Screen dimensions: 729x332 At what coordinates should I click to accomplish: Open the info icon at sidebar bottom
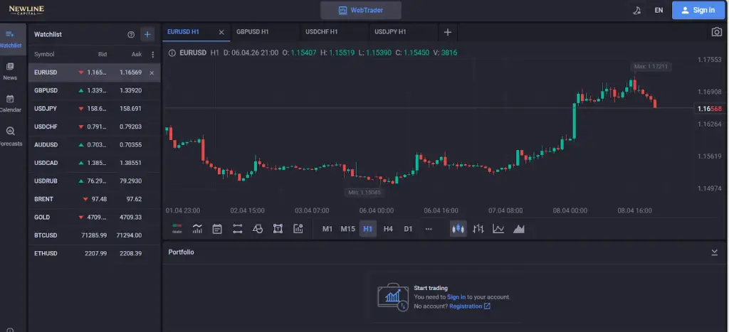click(x=10, y=330)
